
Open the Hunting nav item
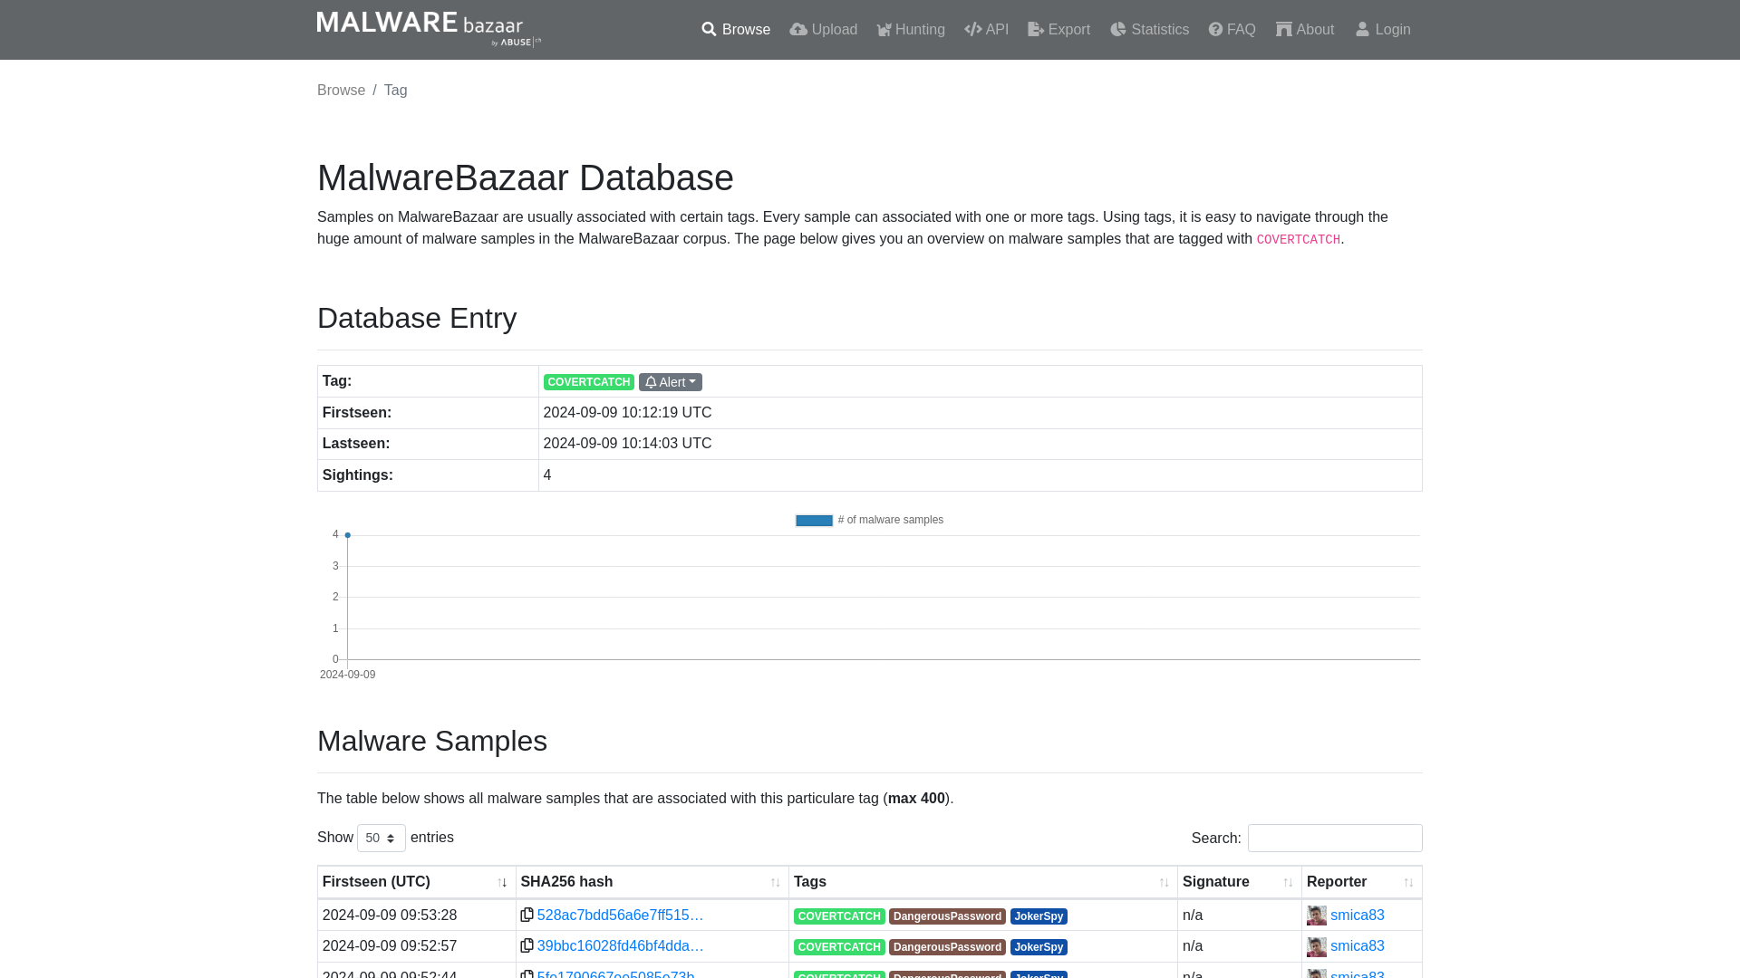click(911, 30)
